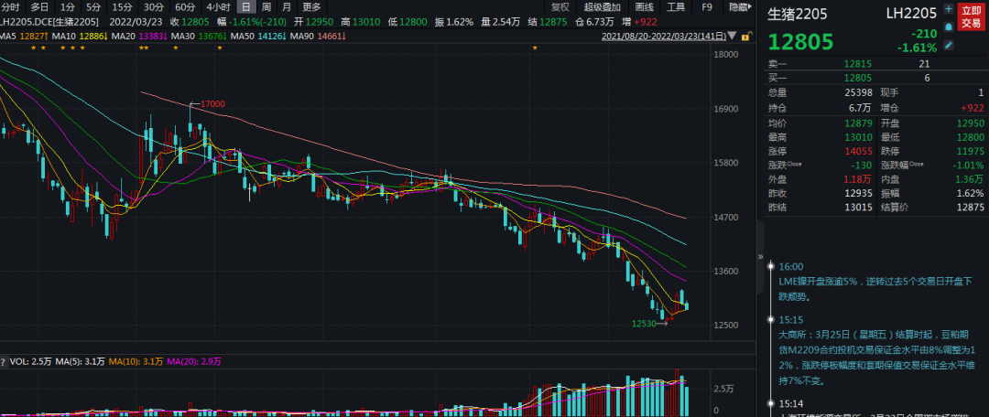
Task: Select the 30分 period
Action: tap(153, 7)
